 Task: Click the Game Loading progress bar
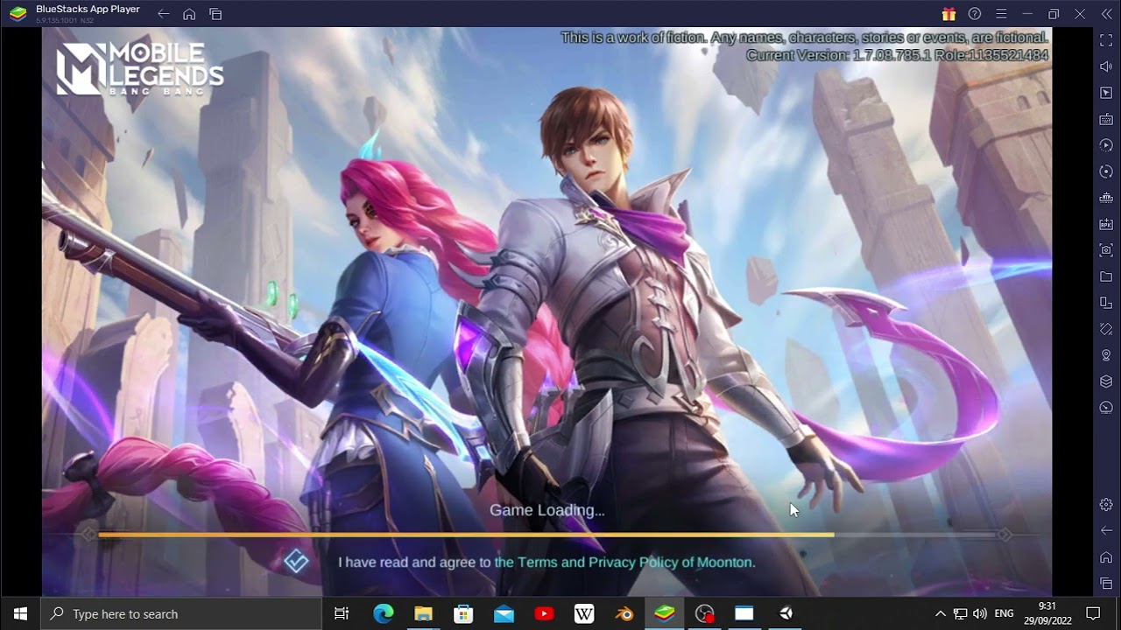[546, 535]
